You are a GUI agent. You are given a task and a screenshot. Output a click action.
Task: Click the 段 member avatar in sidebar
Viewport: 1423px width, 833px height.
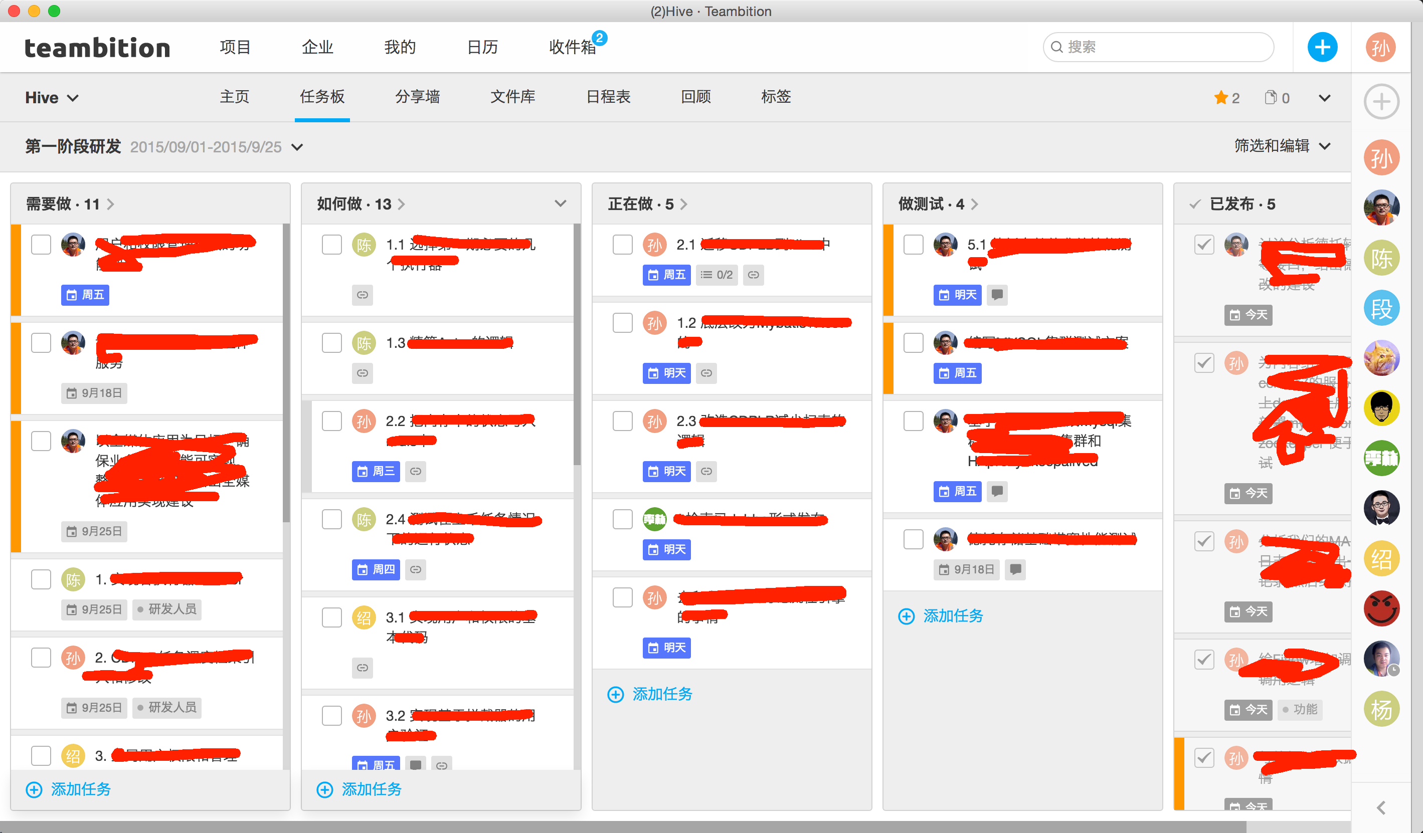[x=1381, y=309]
